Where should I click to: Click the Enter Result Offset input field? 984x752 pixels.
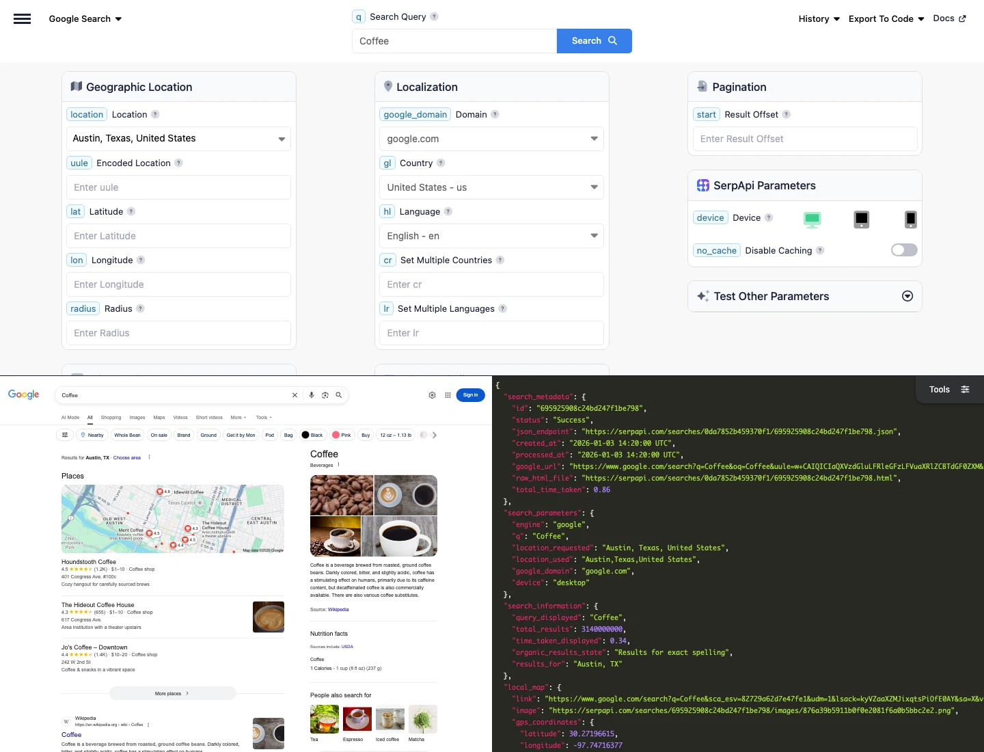805,139
